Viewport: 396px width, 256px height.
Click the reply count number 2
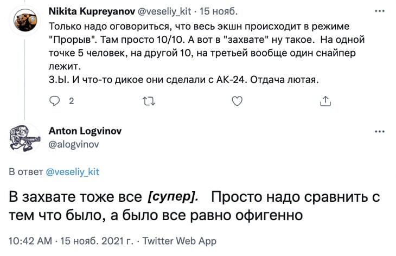72,101
